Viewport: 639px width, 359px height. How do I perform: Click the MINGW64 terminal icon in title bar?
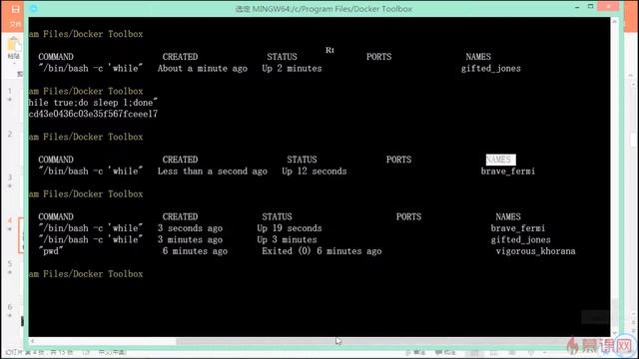[x=34, y=9]
